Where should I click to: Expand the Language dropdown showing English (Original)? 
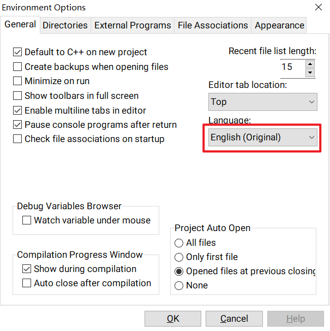262,137
